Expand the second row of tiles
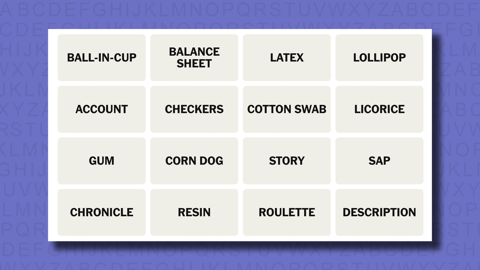Viewport: 480px width, 270px height. tap(240, 109)
